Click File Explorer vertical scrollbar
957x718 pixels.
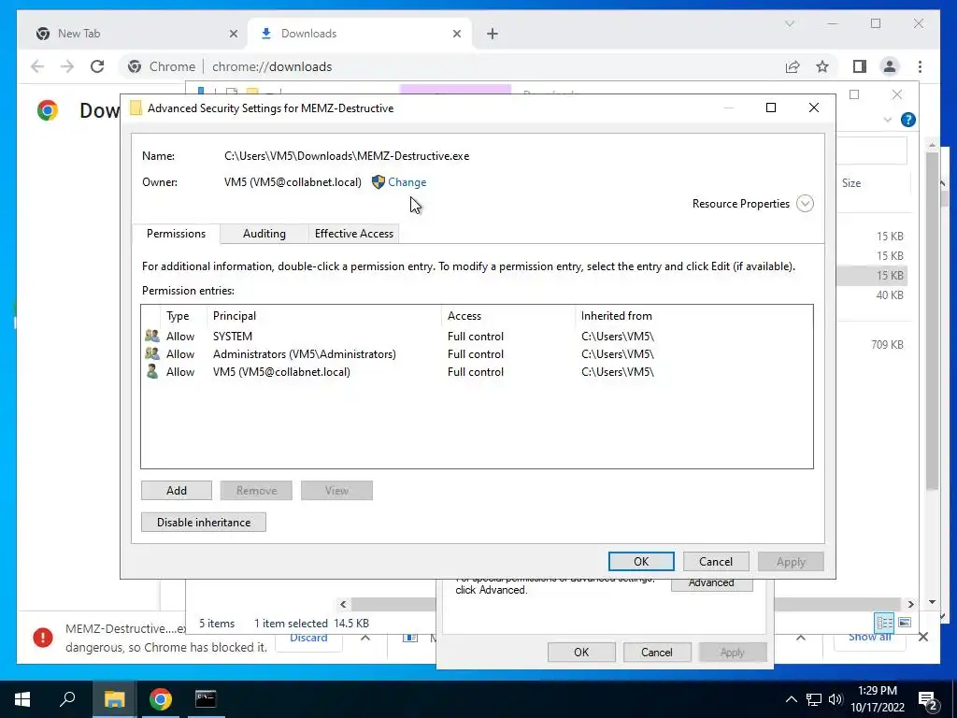click(932, 321)
